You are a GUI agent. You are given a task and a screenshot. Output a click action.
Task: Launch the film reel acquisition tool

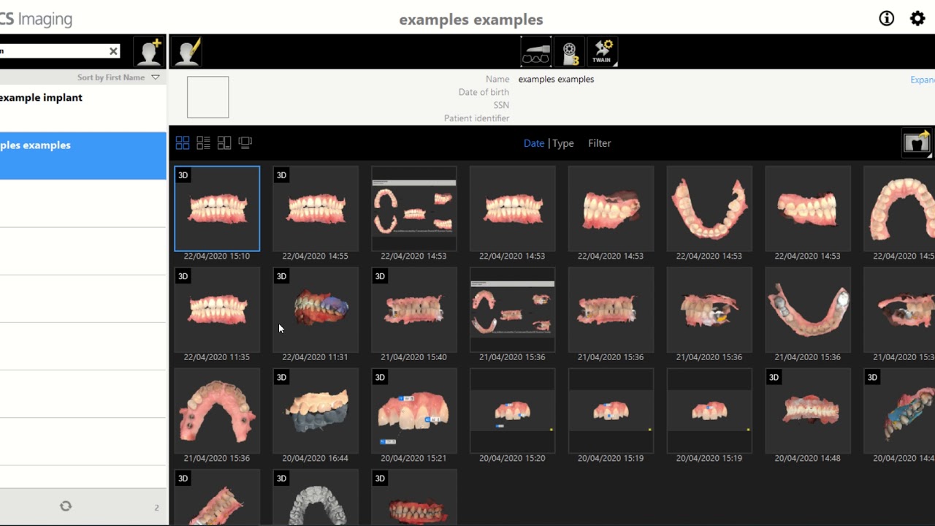(x=569, y=52)
